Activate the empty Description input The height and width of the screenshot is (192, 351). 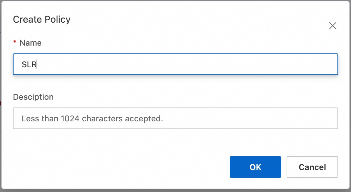pos(175,118)
